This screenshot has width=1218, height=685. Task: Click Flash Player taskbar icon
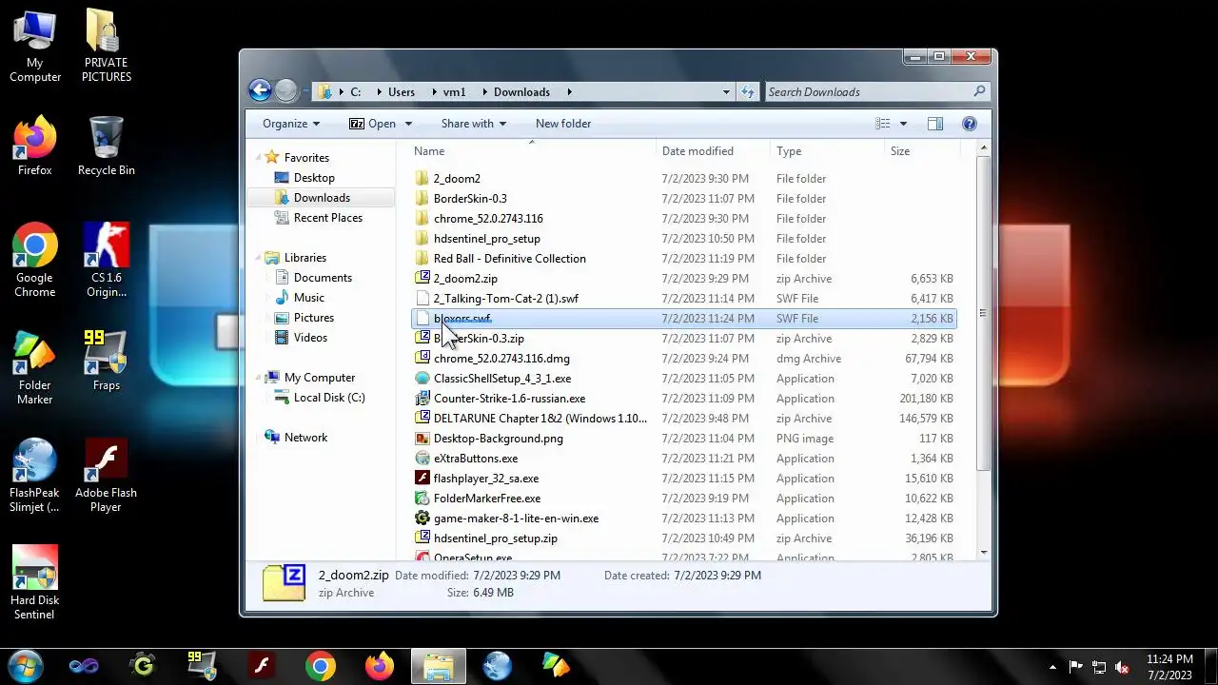(261, 666)
